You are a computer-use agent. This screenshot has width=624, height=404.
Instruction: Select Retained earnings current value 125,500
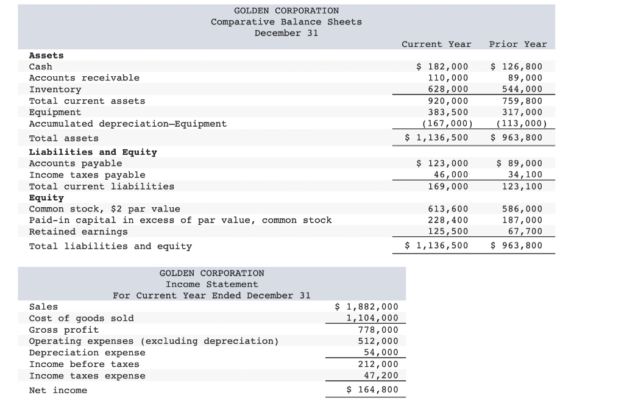[x=448, y=232]
